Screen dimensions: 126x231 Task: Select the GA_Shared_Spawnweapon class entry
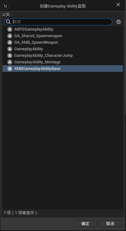[63, 36]
